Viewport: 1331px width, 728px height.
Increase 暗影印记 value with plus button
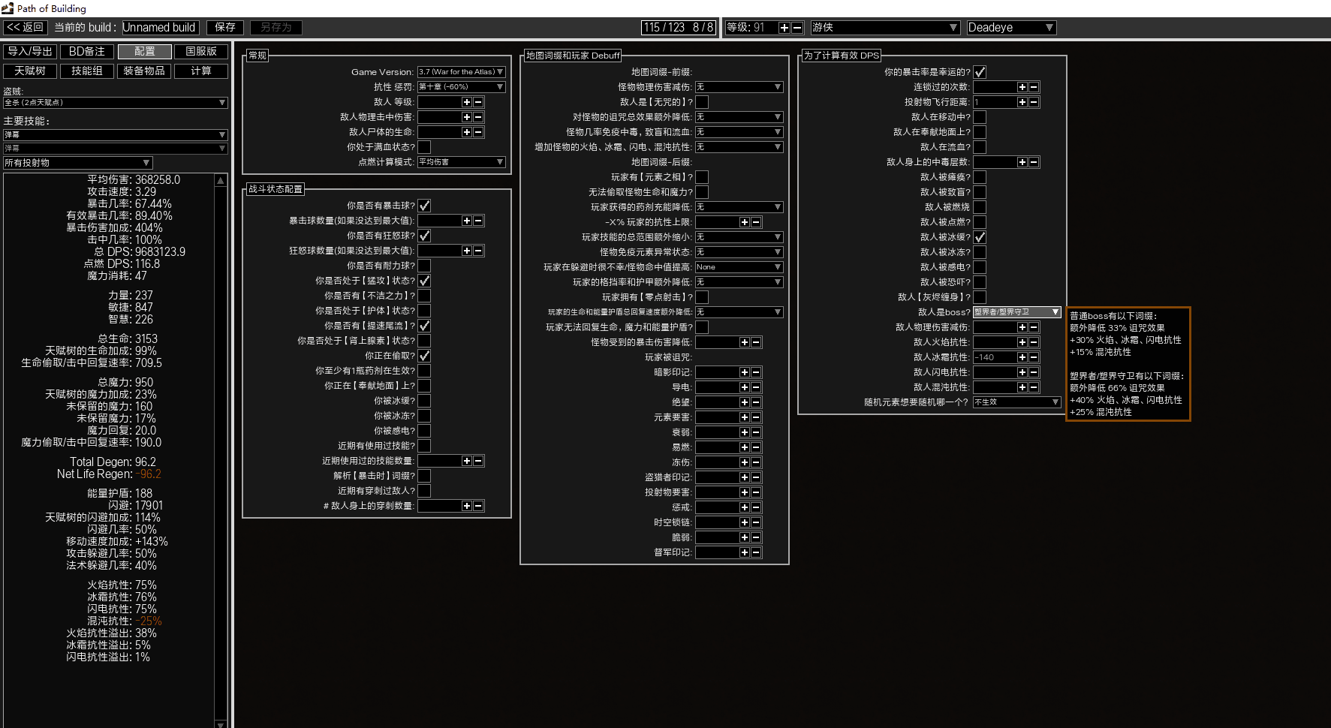(744, 372)
